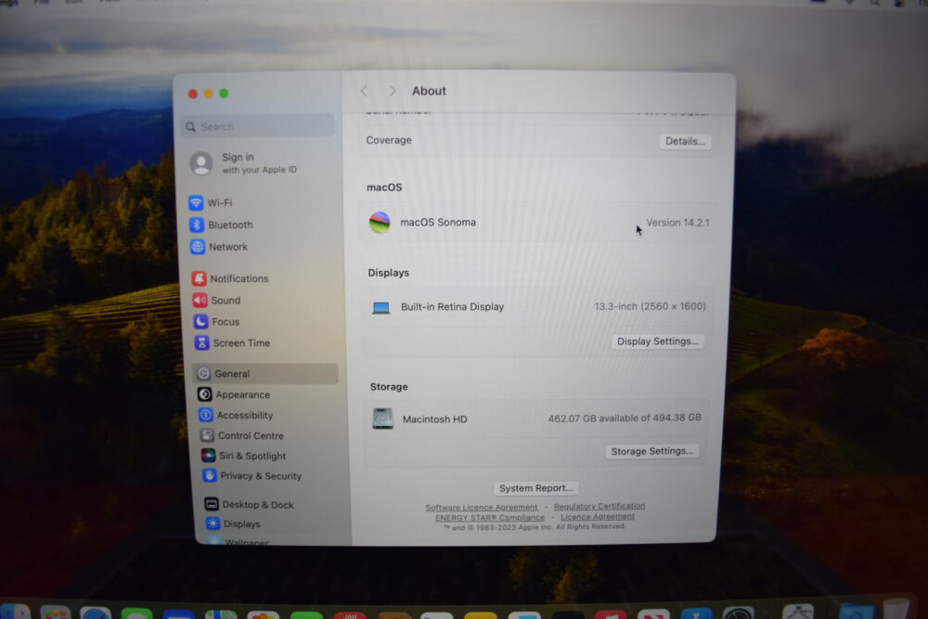Click the Macintosh HD drive icon

(383, 419)
